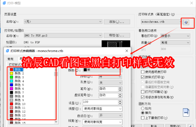The width and height of the screenshot is (196, 127).
Task: Increase 笔号 spinner value
Action: tap(120, 88)
